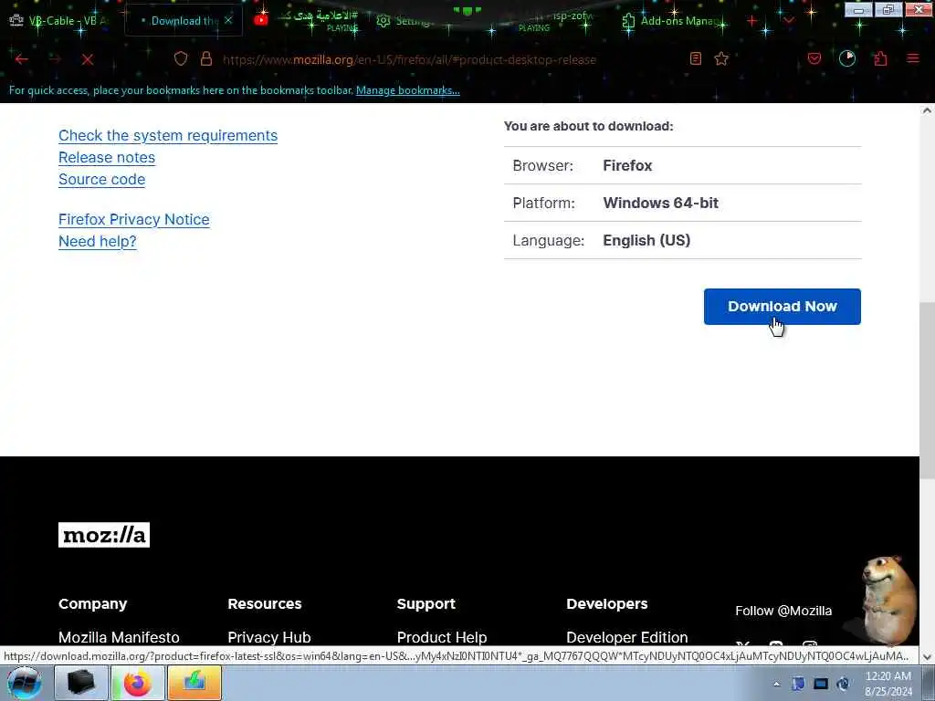Image resolution: width=935 pixels, height=701 pixels.
Task: Switch to the YouTube Arabic playing tab
Action: 307,20
